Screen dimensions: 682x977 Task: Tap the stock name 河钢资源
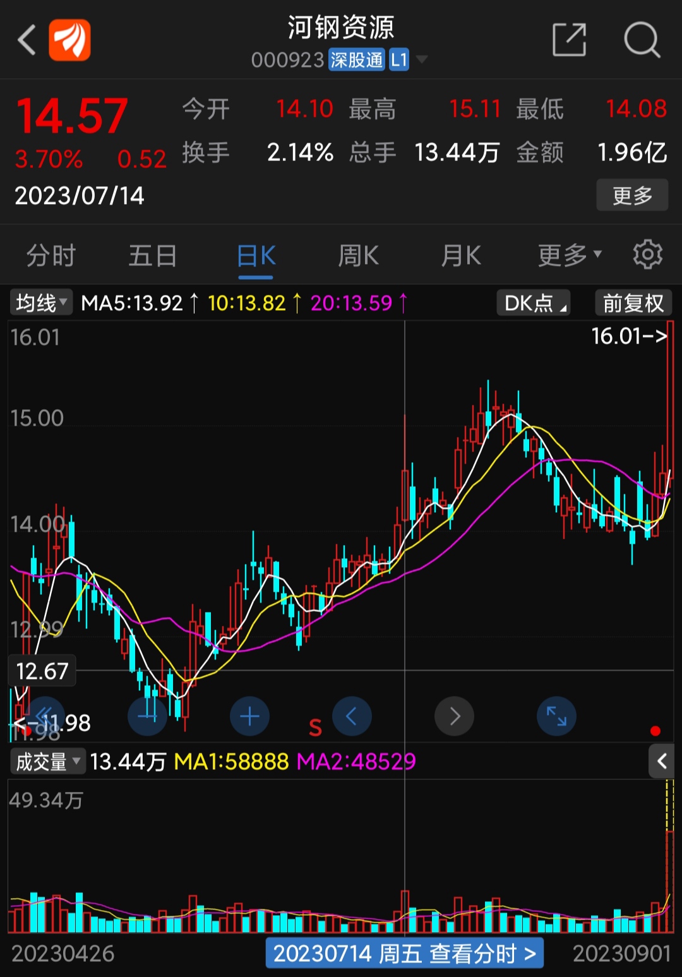341,27
